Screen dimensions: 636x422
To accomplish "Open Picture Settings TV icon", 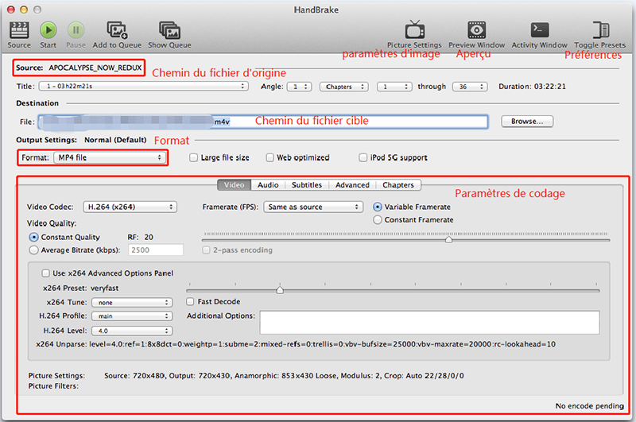I will [414, 29].
